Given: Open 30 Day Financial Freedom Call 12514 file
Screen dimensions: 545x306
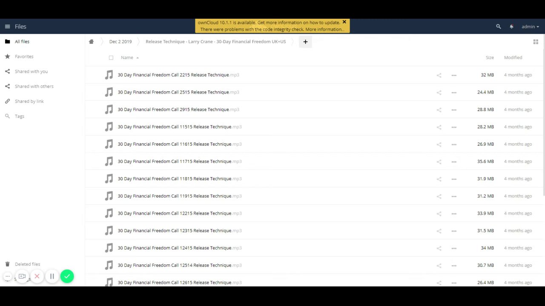Looking at the screenshot, I should tap(180, 265).
